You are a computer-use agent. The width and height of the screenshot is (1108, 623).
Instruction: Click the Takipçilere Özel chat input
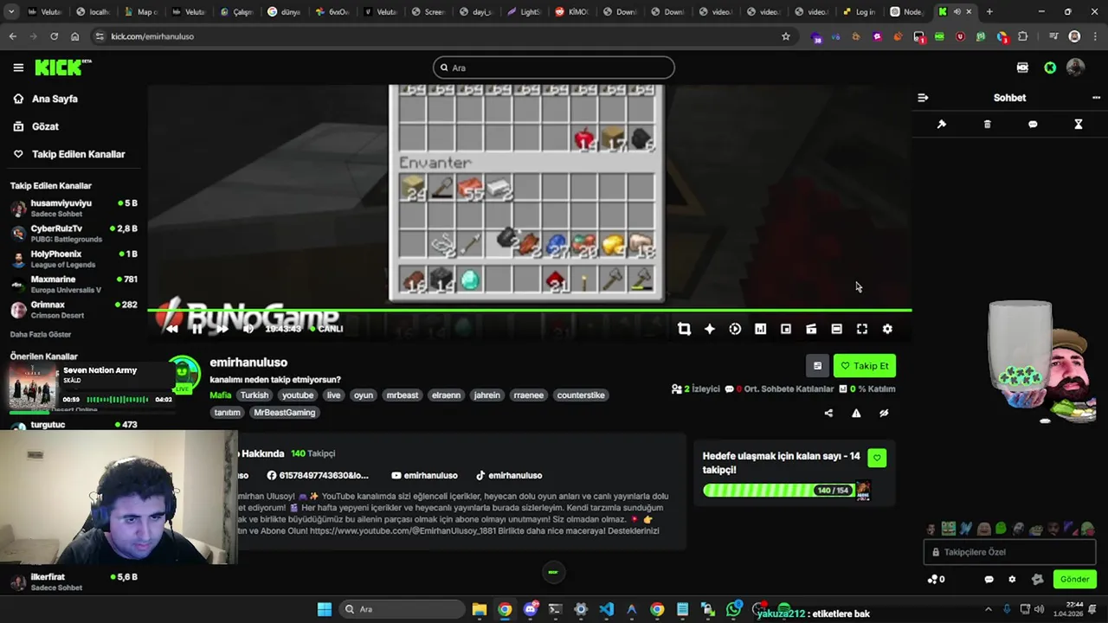click(x=1010, y=552)
